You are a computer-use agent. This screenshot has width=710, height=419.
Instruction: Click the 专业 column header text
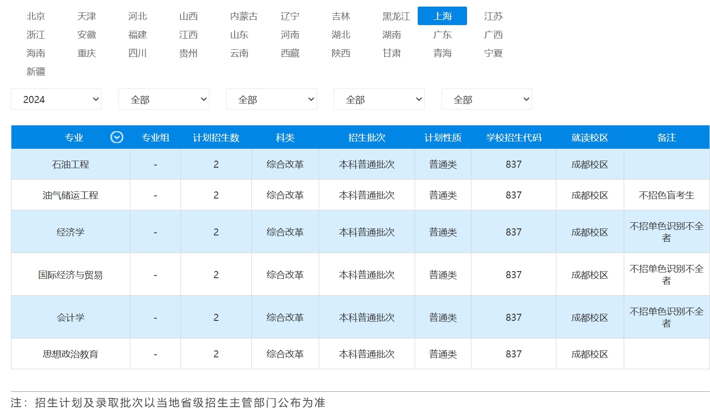(74, 138)
